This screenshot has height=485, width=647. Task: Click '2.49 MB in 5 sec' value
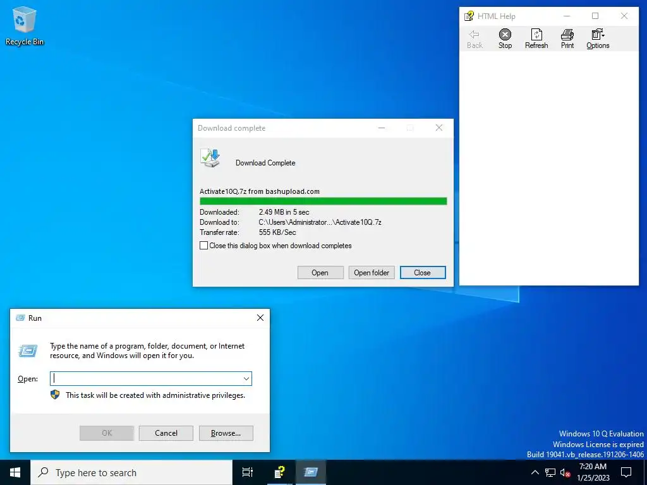284,212
